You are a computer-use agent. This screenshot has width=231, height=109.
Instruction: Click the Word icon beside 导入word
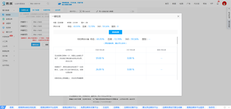(x=81, y=11)
